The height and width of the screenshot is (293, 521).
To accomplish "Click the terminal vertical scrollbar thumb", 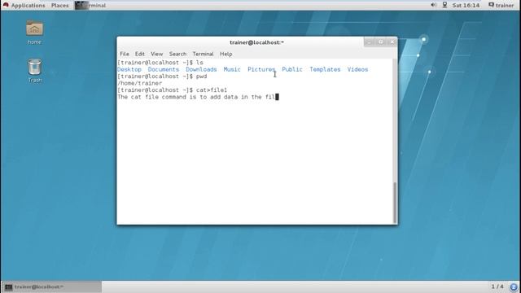I will coord(395,203).
